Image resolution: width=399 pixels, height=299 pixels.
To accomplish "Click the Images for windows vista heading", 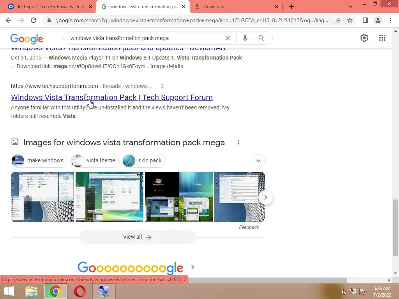I will pos(124,142).
